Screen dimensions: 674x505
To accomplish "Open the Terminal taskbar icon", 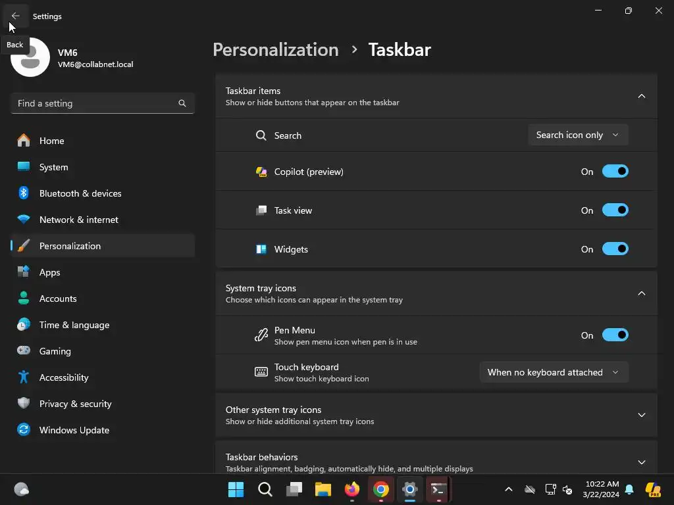I will pyautogui.click(x=438, y=489).
